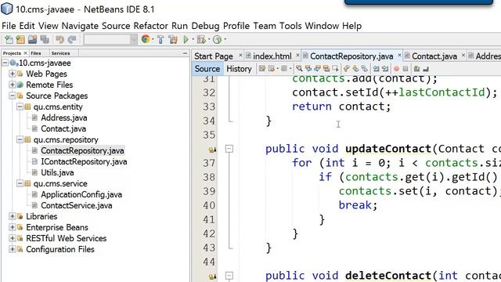Open the Run Project dropdown arrow
501x282 pixels.
[x=193, y=39]
